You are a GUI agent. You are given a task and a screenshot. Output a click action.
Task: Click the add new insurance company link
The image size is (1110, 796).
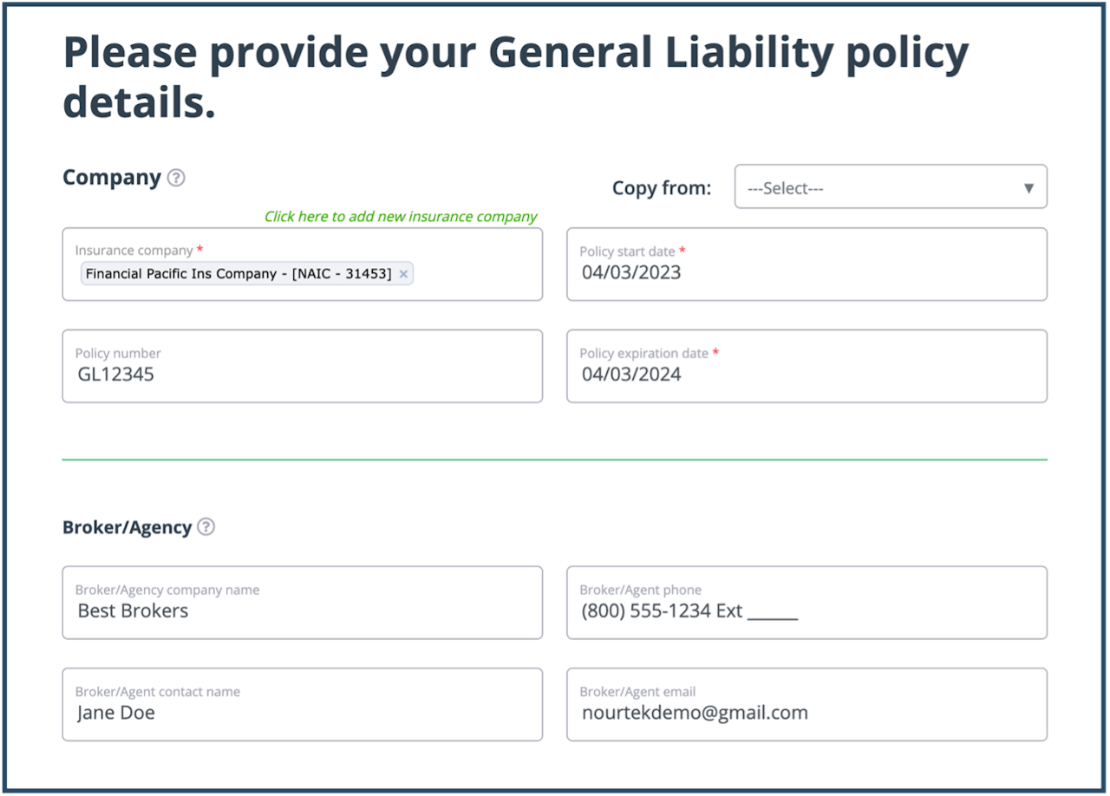point(401,217)
